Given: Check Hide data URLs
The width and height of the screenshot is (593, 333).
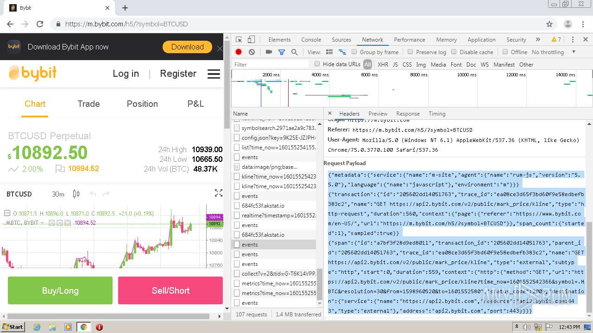Looking at the screenshot, I should pyautogui.click(x=317, y=64).
